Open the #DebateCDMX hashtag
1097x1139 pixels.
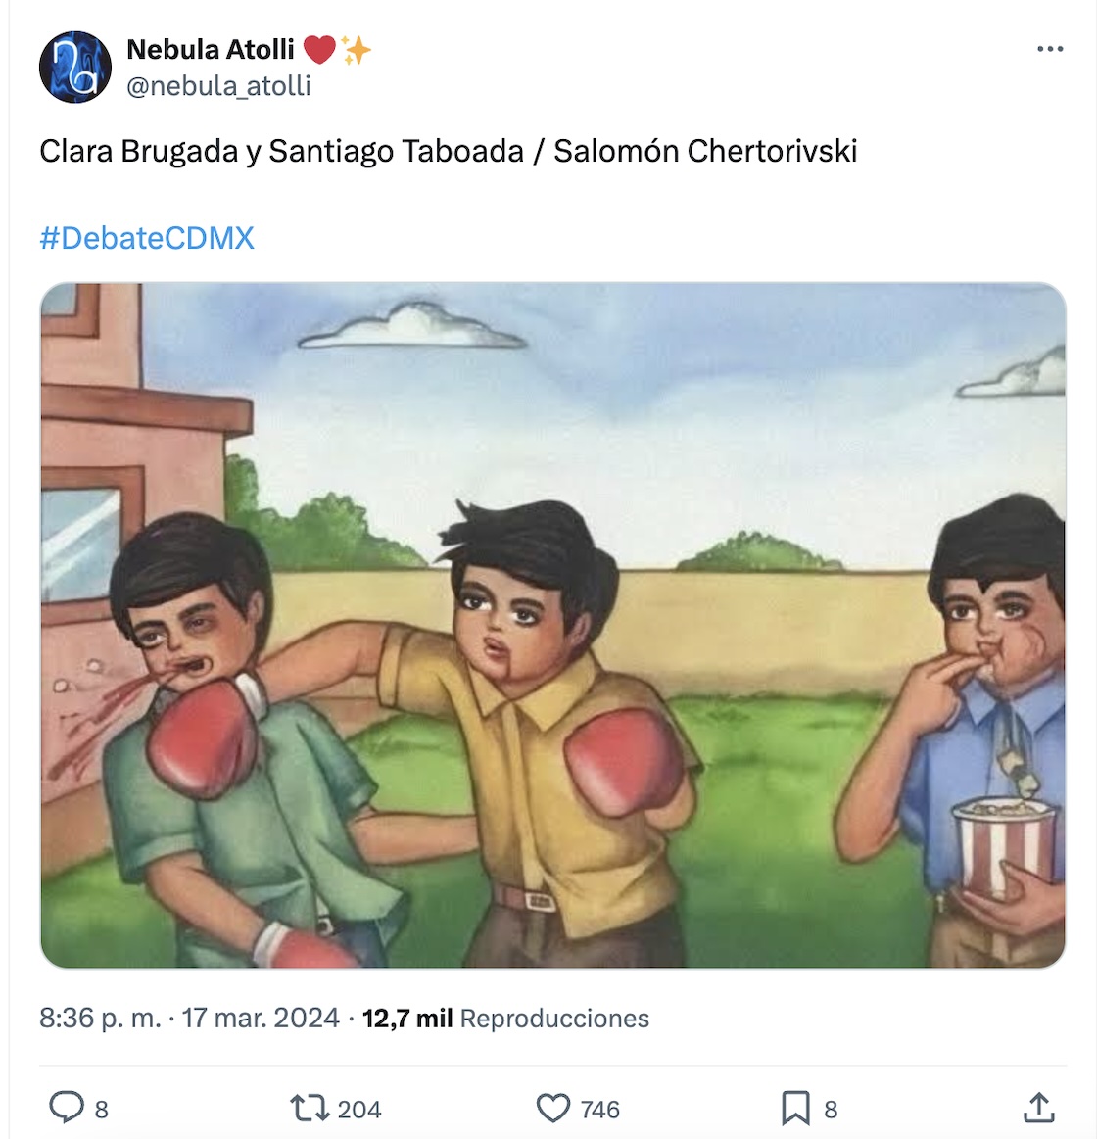[147, 238]
